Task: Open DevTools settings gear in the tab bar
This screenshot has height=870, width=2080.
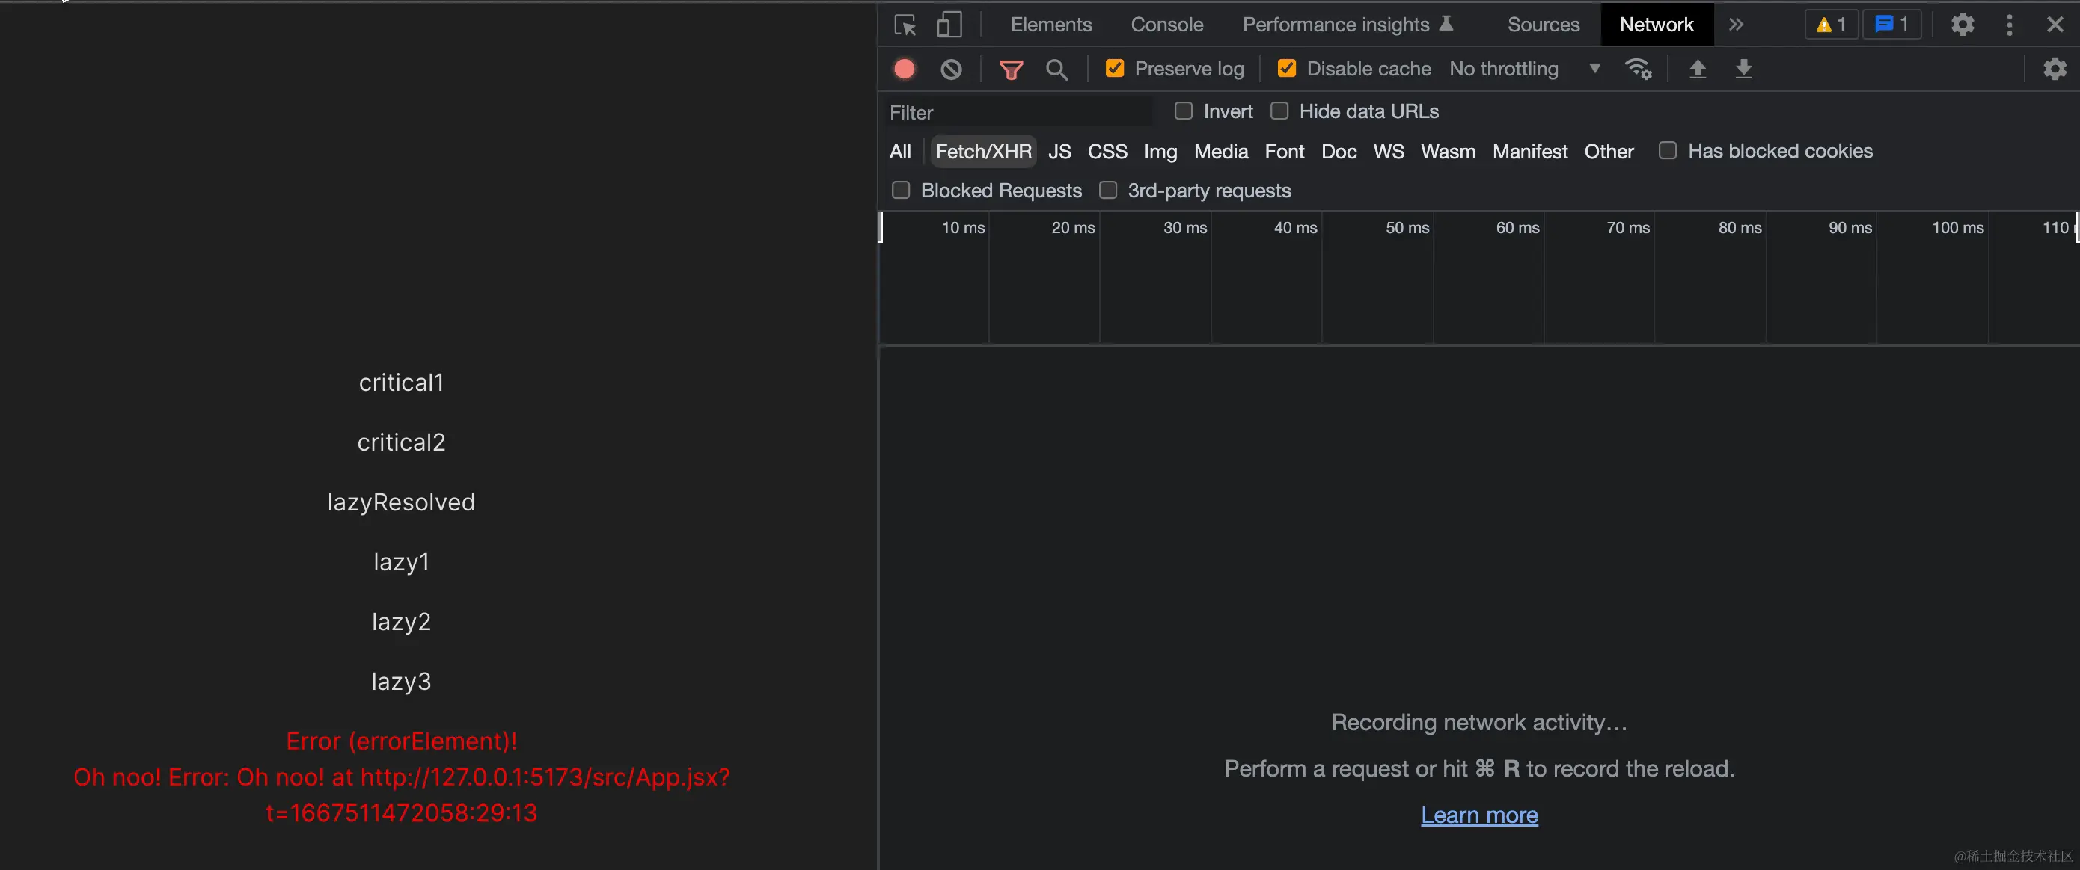Action: coord(1962,25)
